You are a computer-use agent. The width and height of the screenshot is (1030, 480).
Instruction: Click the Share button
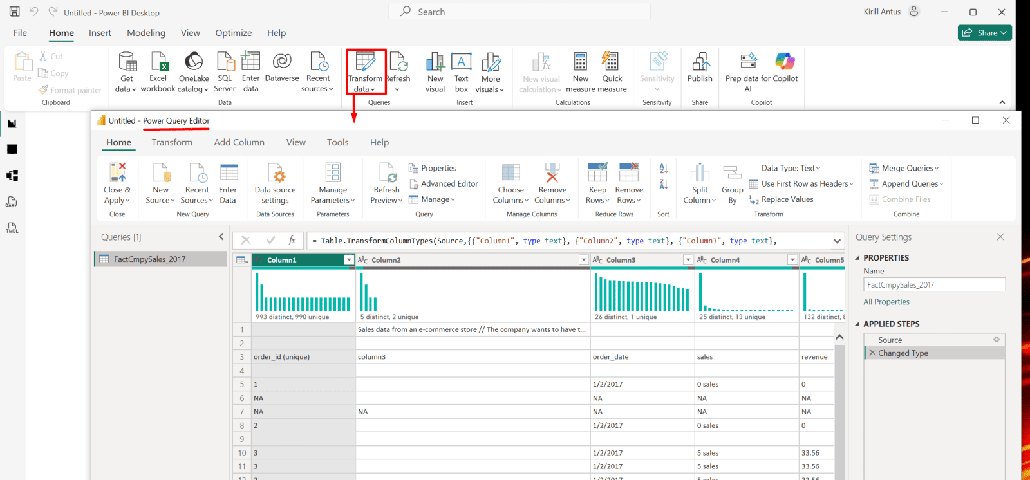(984, 33)
